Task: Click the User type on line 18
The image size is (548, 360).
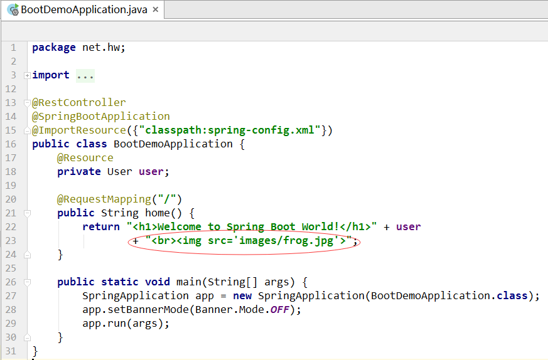Action: coord(120,171)
